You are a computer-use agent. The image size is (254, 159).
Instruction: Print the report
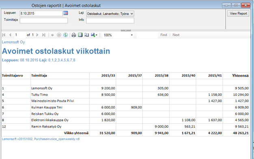pos(74,35)
